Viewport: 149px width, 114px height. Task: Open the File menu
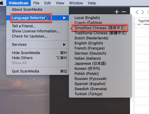(36, 3)
